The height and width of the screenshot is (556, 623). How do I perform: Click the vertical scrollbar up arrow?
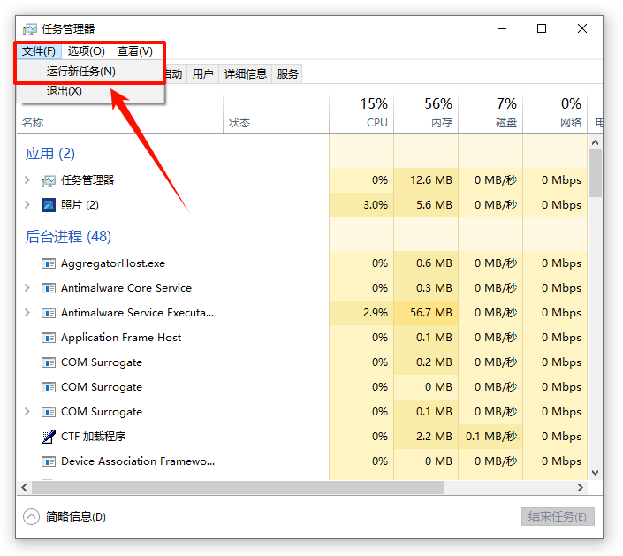tap(595, 142)
